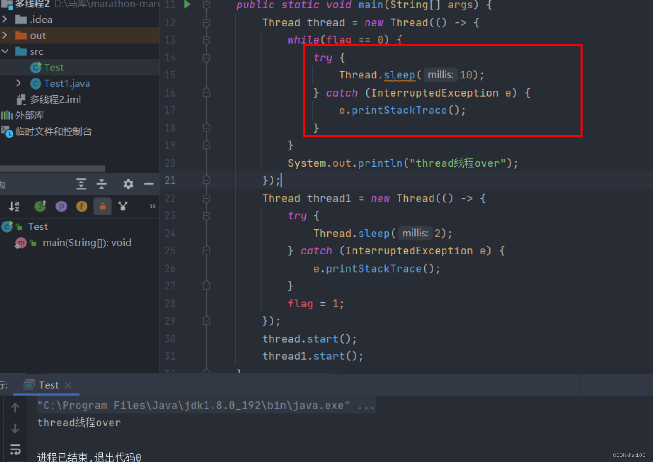This screenshot has height=462, width=653.
Task: Click method icon beside main in structure
Action: 21,243
